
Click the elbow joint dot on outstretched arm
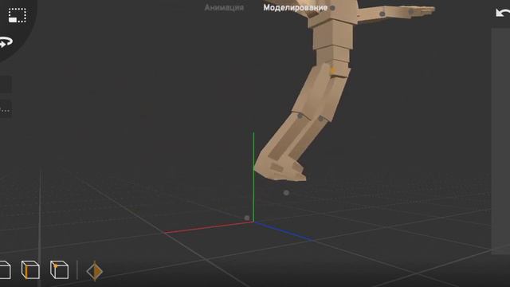point(382,14)
